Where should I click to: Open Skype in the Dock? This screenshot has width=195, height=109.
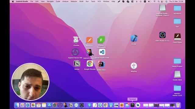[89, 105]
